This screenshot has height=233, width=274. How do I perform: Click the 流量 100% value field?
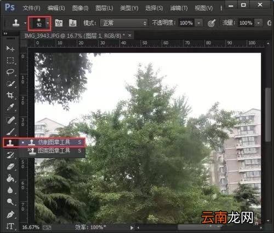pyautogui.click(x=246, y=23)
